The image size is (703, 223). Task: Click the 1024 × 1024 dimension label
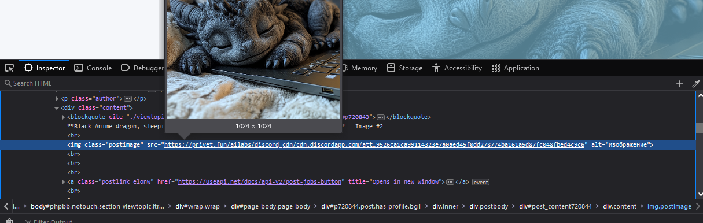click(253, 126)
